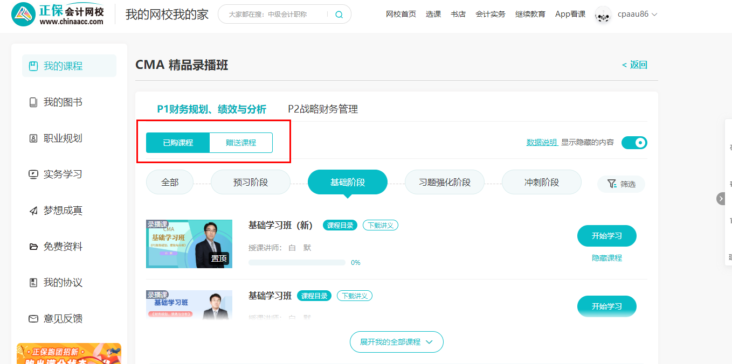
Task: Click the 意见反馈 envelope icon
Action: point(33,319)
